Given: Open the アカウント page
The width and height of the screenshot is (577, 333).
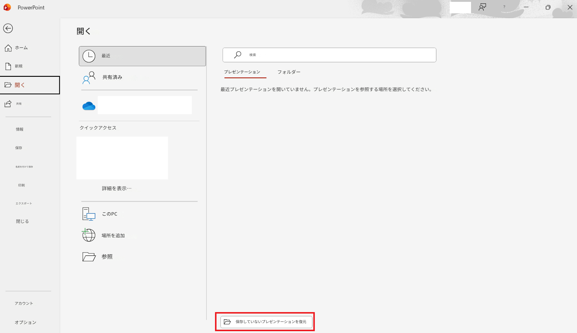Looking at the screenshot, I should tap(24, 303).
